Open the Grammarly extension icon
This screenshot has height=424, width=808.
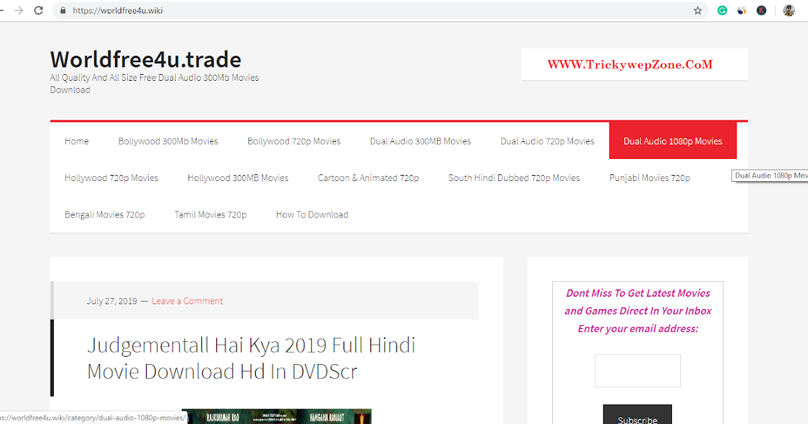[x=722, y=11]
